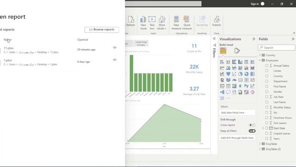Select the Gauge visual

point(234,80)
